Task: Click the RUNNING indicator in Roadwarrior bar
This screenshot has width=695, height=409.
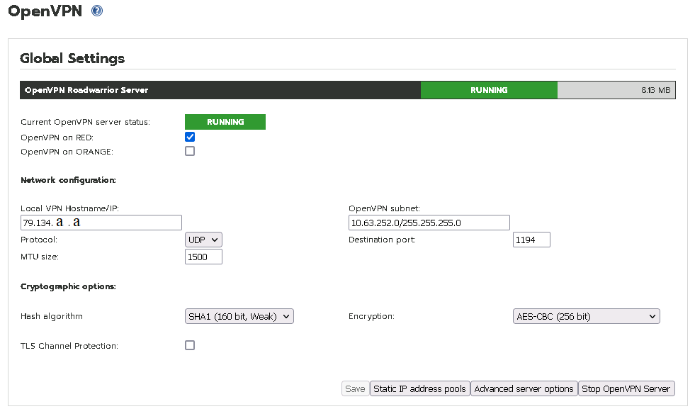Action: click(489, 90)
